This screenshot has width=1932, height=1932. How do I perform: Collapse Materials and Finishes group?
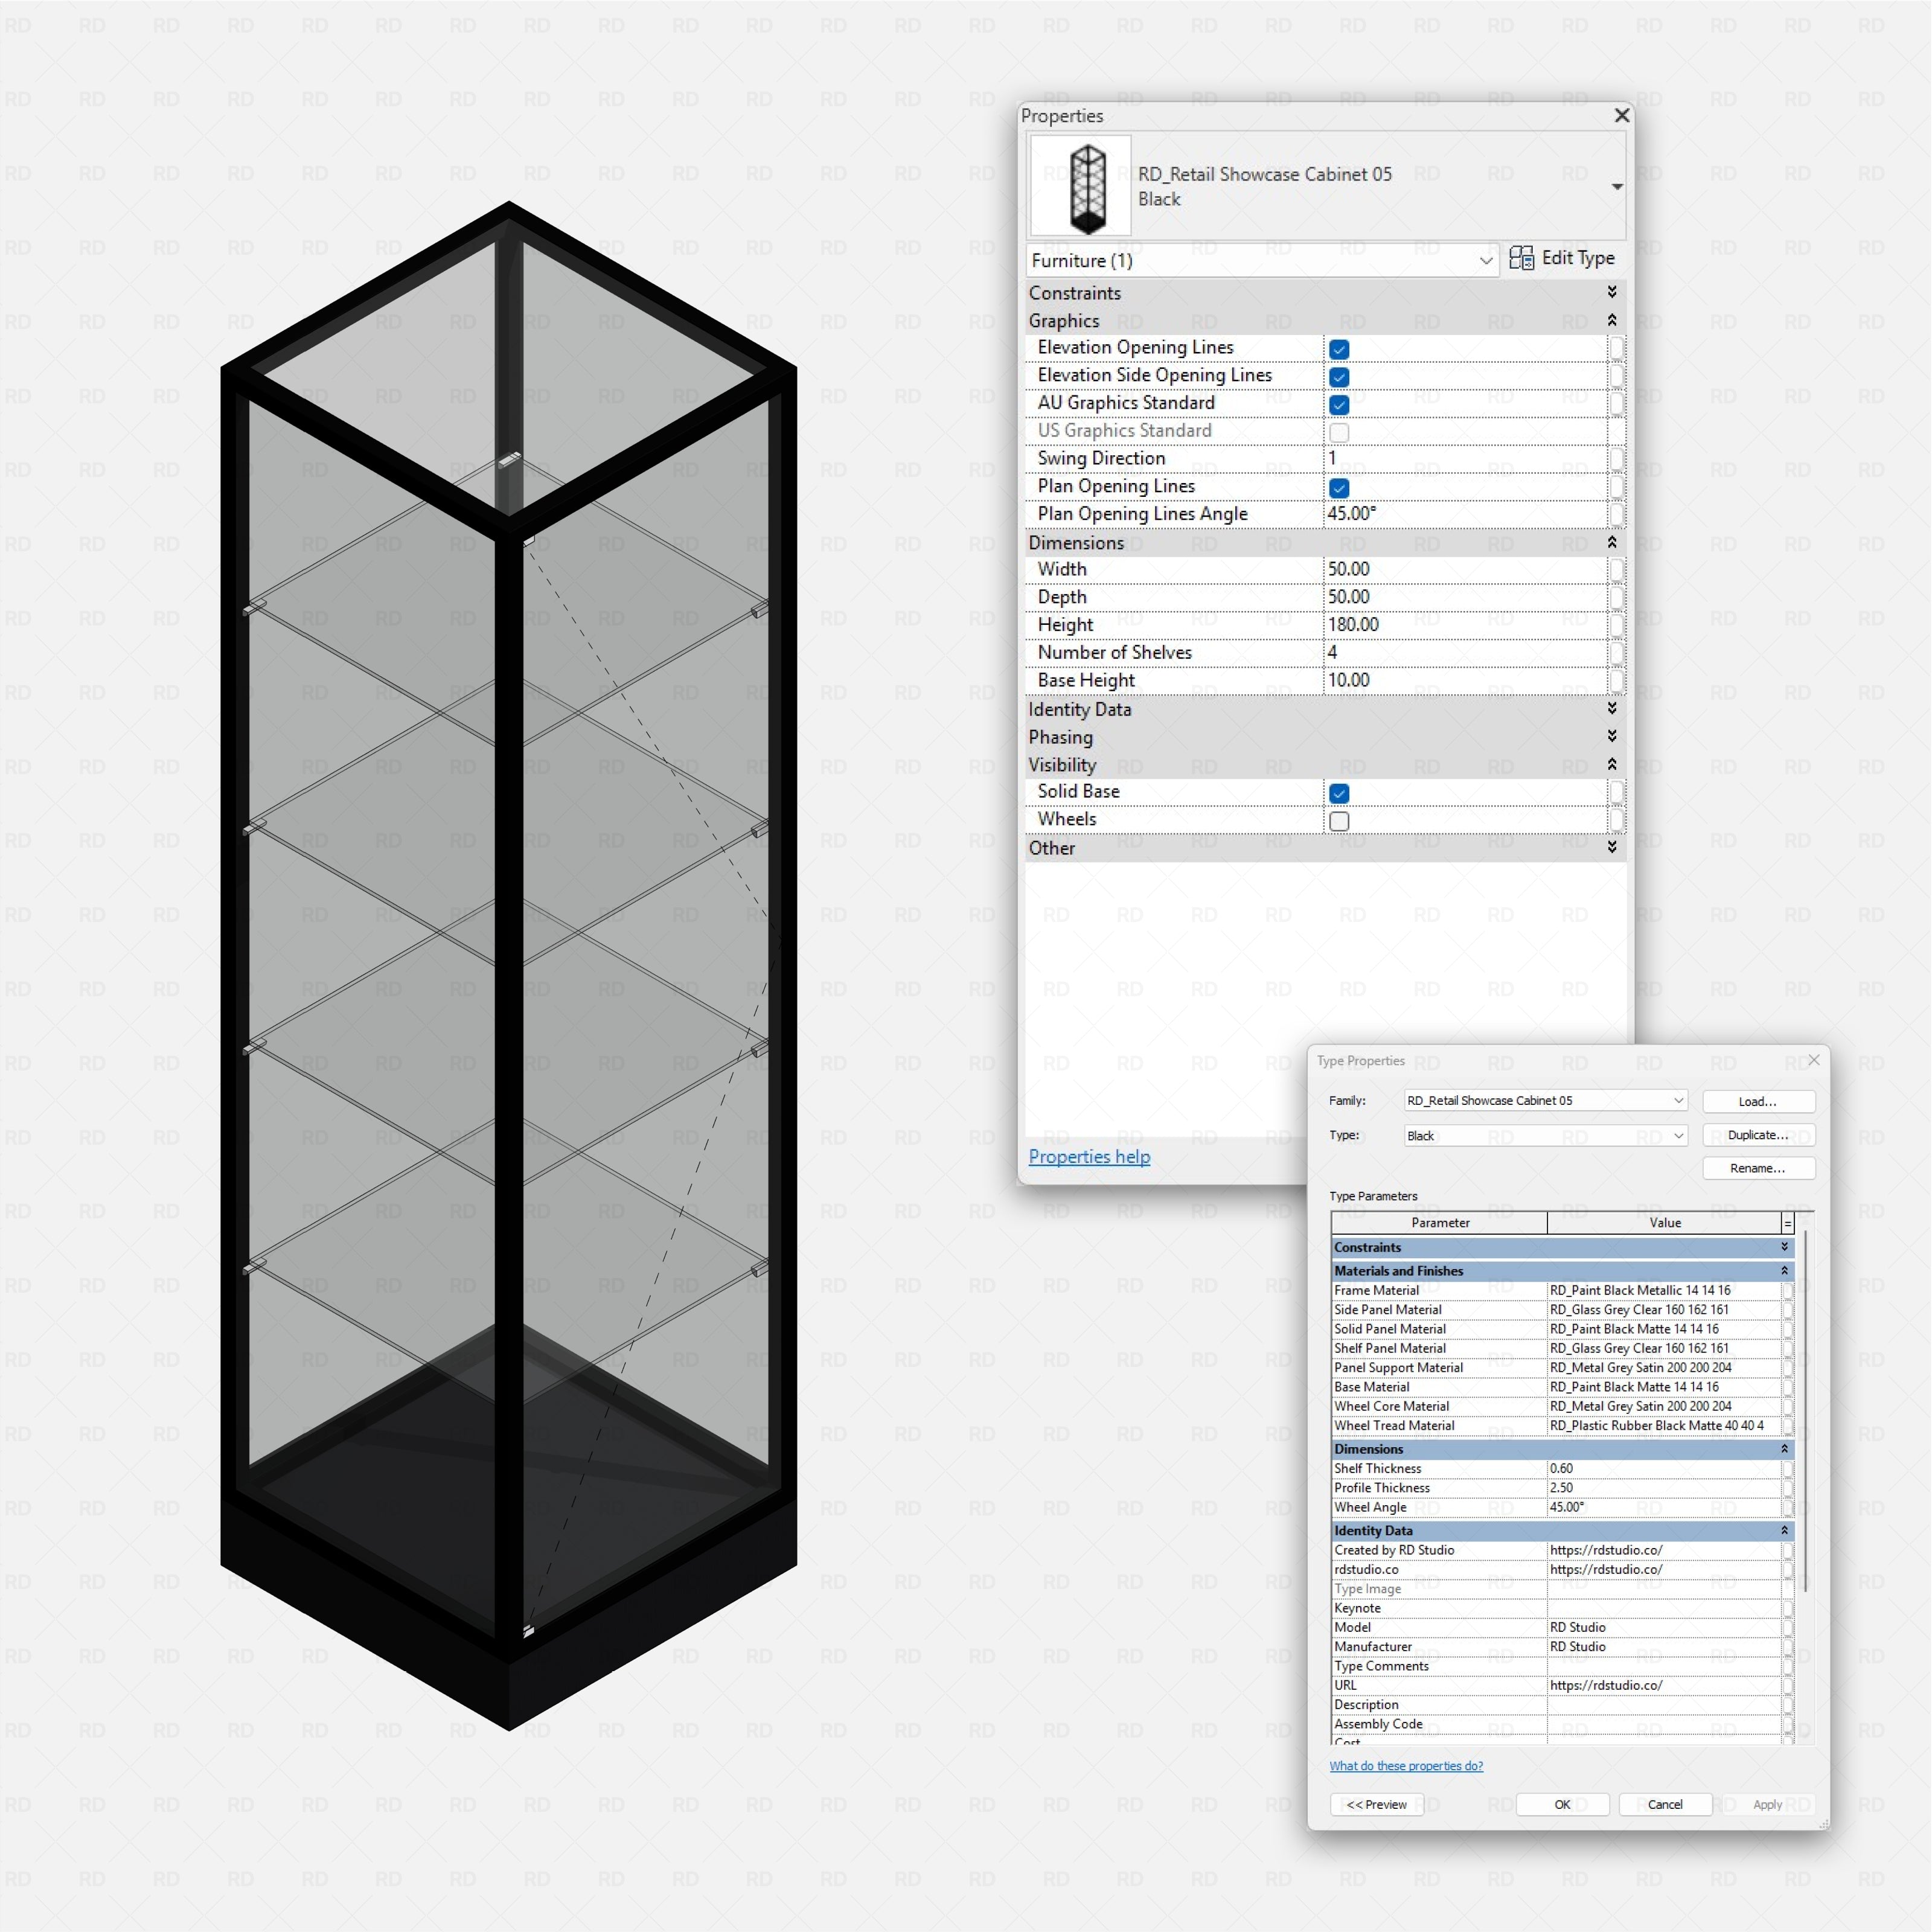(x=1784, y=1270)
